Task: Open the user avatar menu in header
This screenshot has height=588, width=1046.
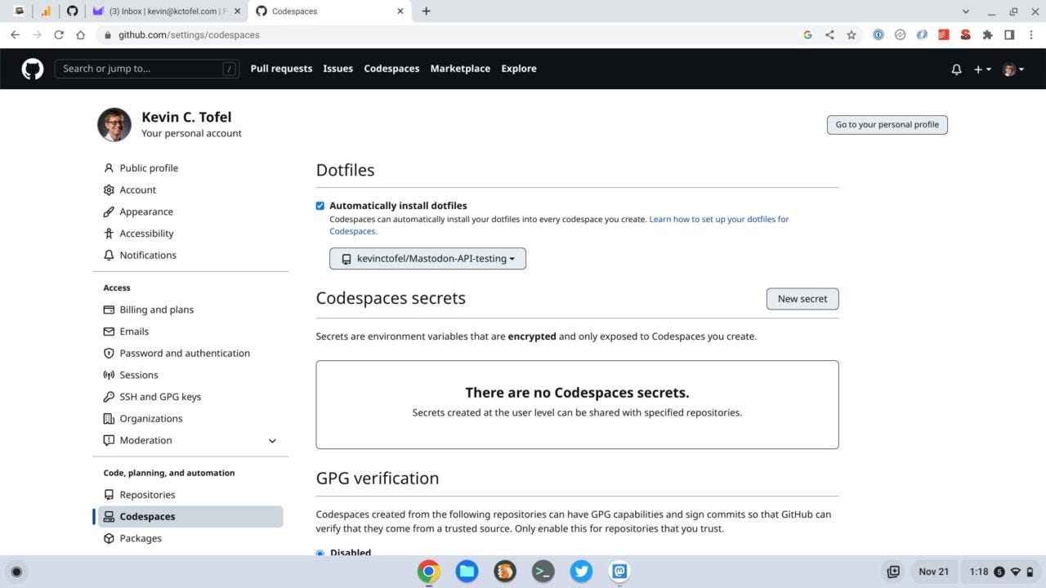Action: [1013, 69]
